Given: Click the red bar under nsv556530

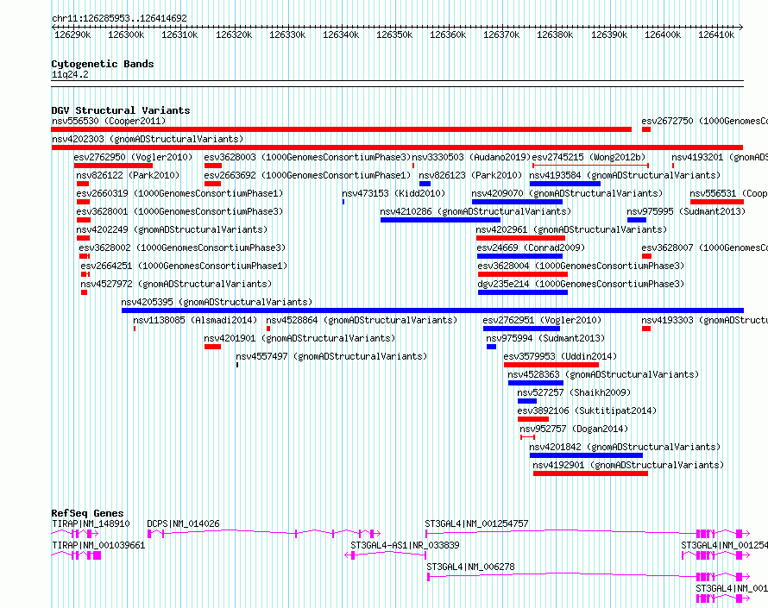Looking at the screenshot, I should point(342,129).
